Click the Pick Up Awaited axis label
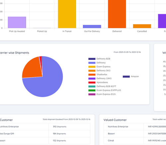The width and height of the screenshot is (166, 145). click(17, 31)
